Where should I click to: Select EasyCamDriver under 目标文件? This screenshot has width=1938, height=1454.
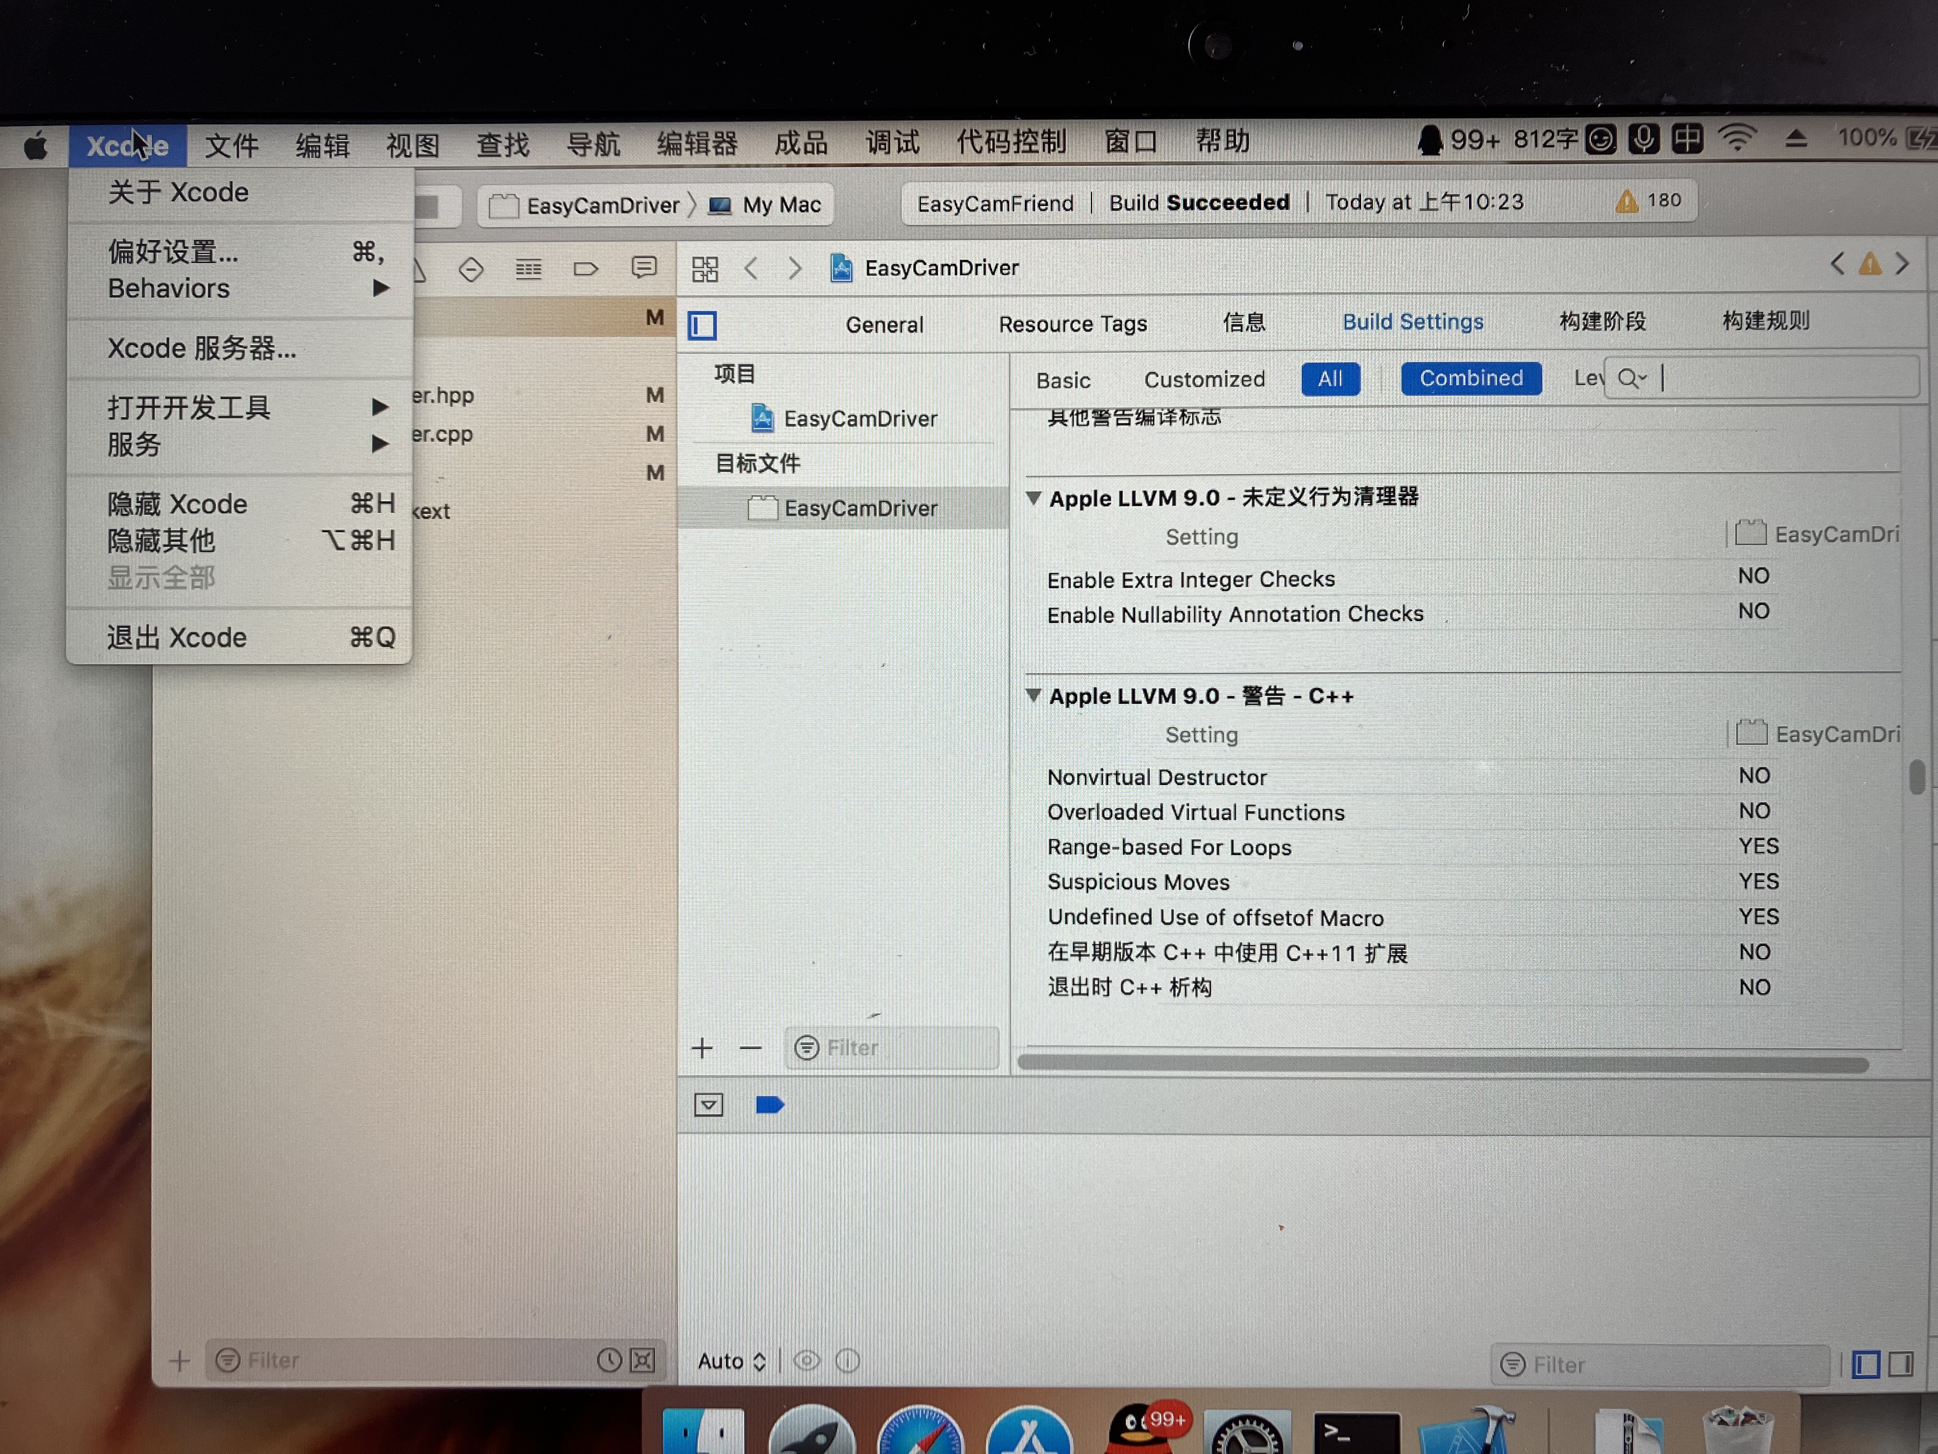844,508
